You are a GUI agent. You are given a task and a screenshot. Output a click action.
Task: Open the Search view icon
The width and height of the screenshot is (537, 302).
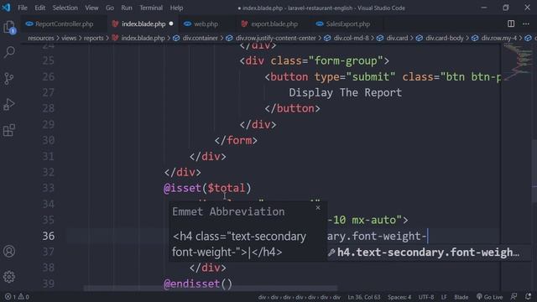pyautogui.click(x=9, y=52)
